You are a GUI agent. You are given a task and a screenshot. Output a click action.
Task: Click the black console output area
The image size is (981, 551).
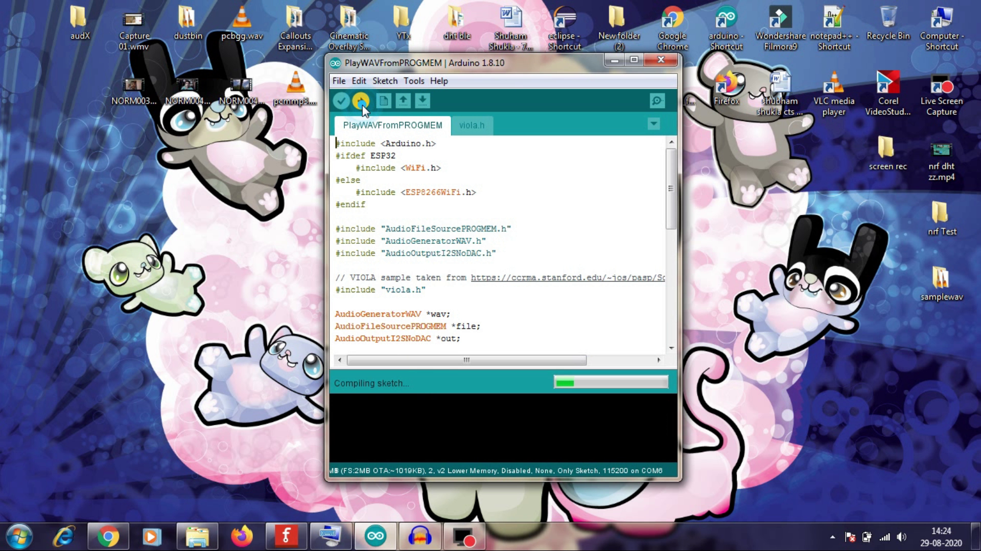click(x=503, y=429)
